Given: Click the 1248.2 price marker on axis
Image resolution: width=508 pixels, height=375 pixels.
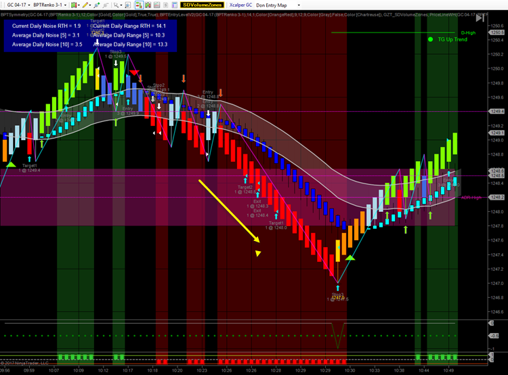Looking at the screenshot, I should point(496,197).
